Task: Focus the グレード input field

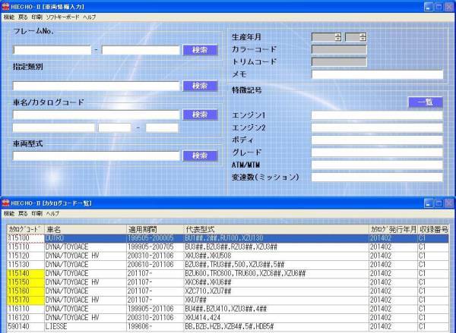Action: 377,152
